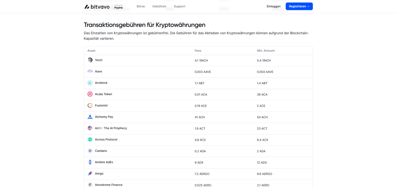Click the Min. Amount column header

coord(266,51)
